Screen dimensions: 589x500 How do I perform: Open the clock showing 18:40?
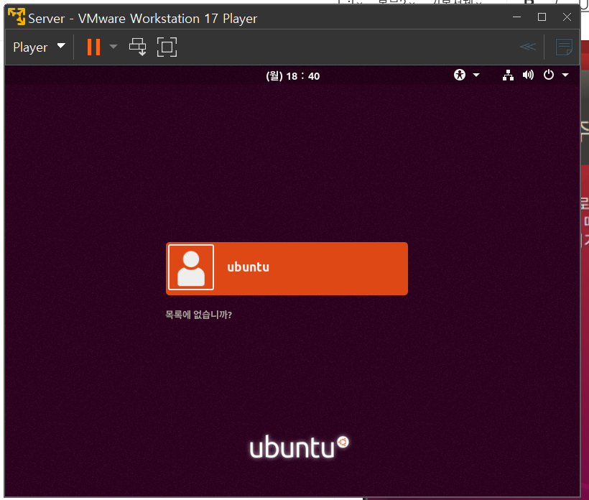[292, 76]
